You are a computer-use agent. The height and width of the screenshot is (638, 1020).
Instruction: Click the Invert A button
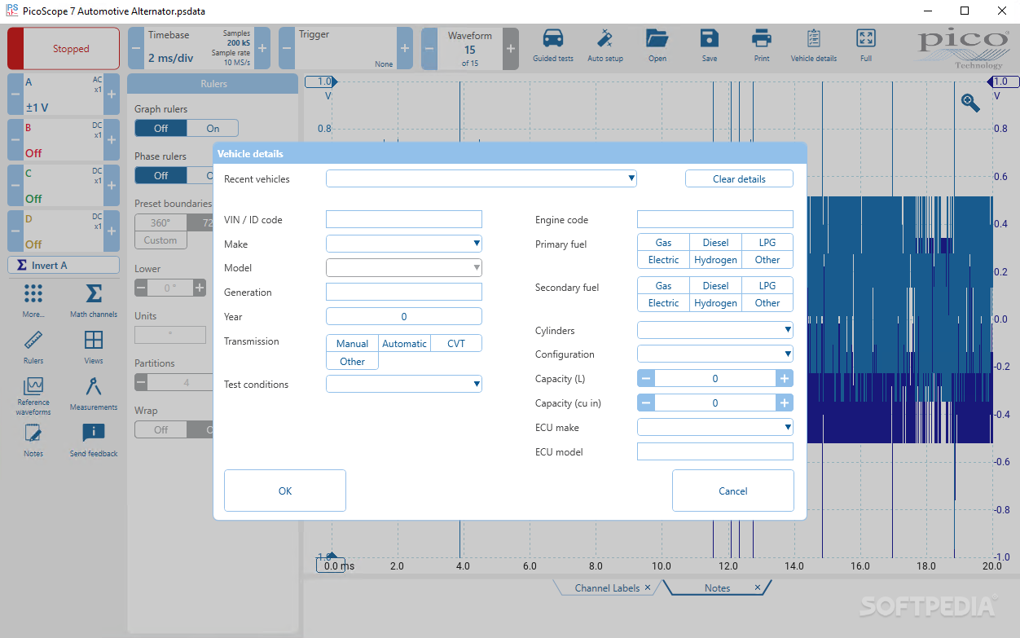(x=64, y=265)
